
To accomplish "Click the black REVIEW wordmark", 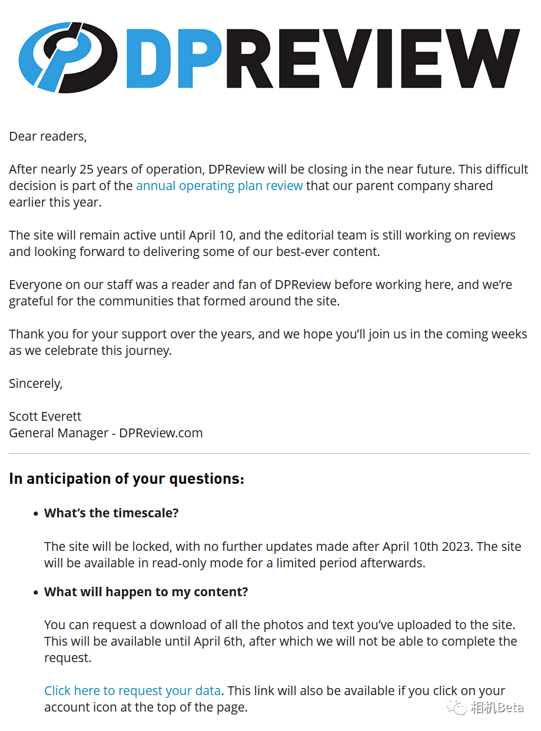I will [x=373, y=58].
